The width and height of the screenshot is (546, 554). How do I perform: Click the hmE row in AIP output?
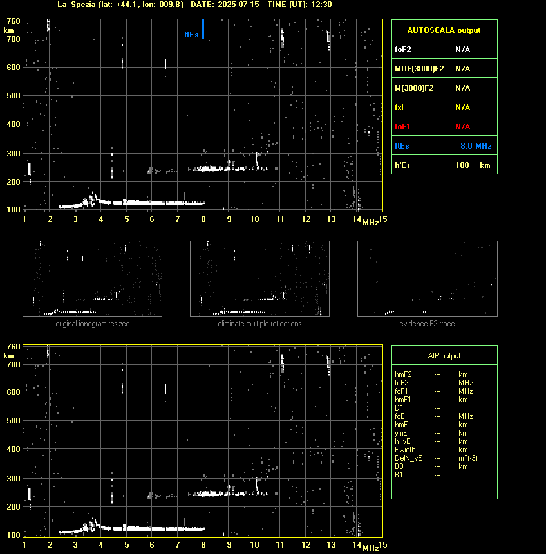click(x=431, y=425)
